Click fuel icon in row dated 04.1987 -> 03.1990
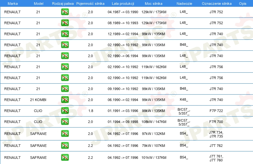Image resolution: width=253 pixels, height=164 pixels. tap(65, 12)
